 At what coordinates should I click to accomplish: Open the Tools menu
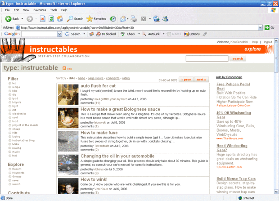54,10
